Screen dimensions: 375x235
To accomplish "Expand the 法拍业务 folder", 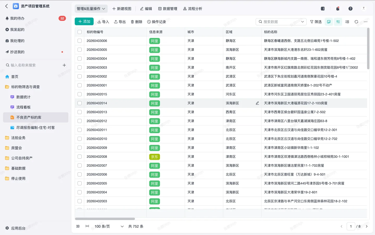I will [18, 138].
